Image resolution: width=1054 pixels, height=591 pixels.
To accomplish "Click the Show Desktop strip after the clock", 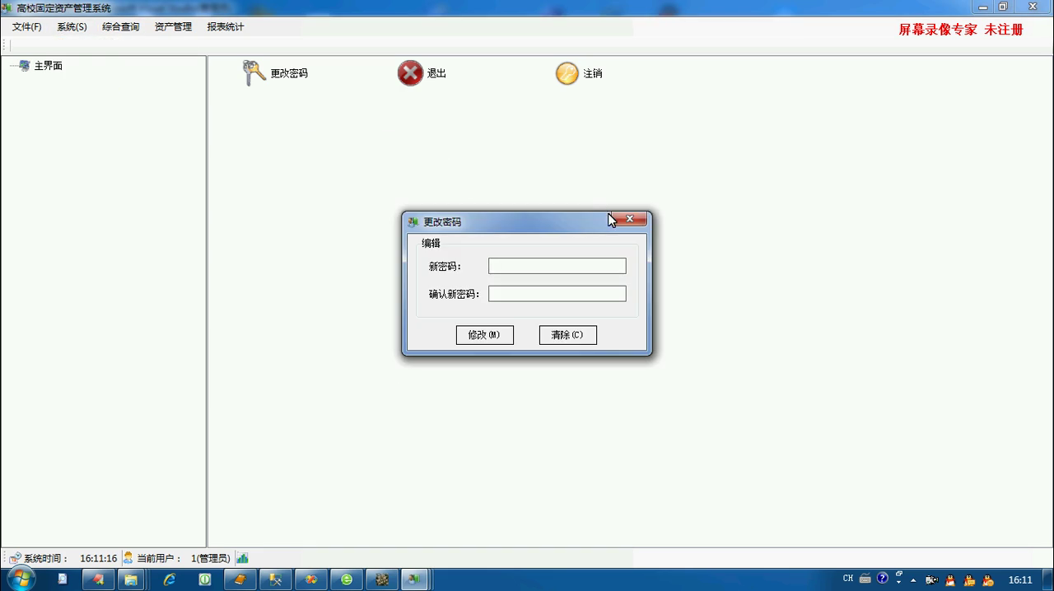I will 1047,579.
